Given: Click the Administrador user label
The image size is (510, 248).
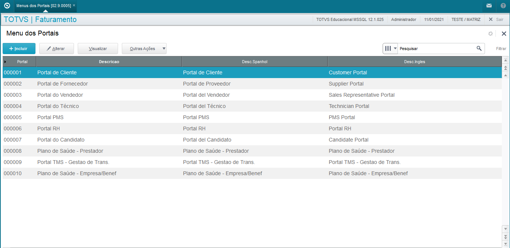Looking at the screenshot, I should 404,19.
